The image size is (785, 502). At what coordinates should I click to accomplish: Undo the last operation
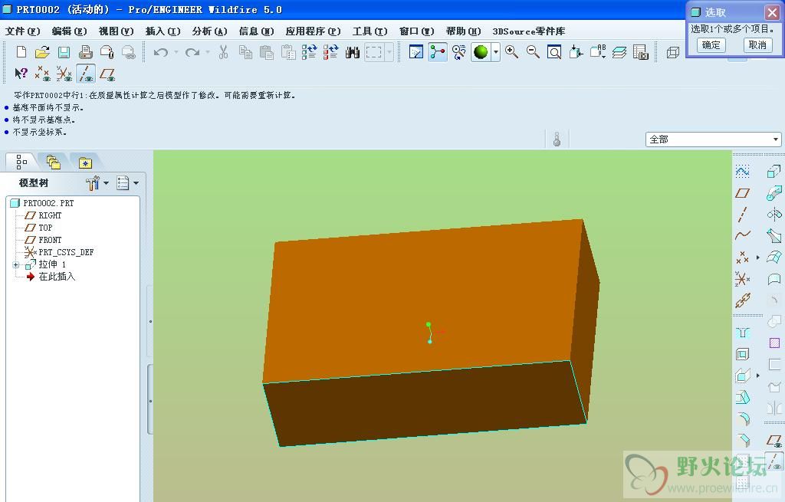pyautogui.click(x=160, y=52)
